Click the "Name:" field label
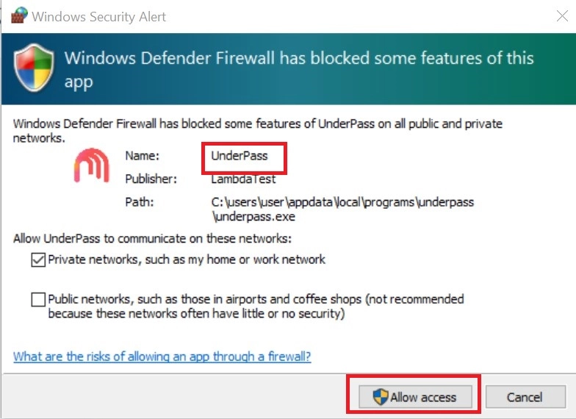 141,157
